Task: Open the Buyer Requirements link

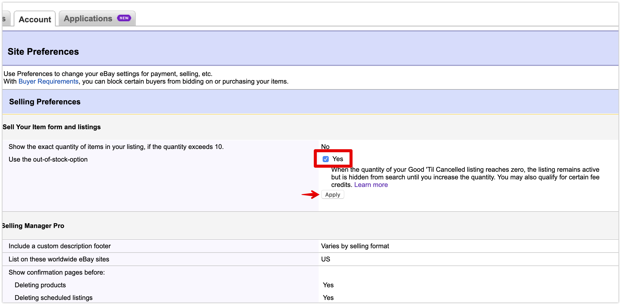Action: pos(48,81)
